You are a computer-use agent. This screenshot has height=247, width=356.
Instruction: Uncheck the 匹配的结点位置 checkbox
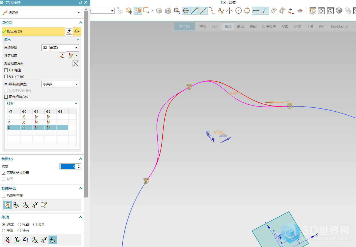tap(4, 173)
